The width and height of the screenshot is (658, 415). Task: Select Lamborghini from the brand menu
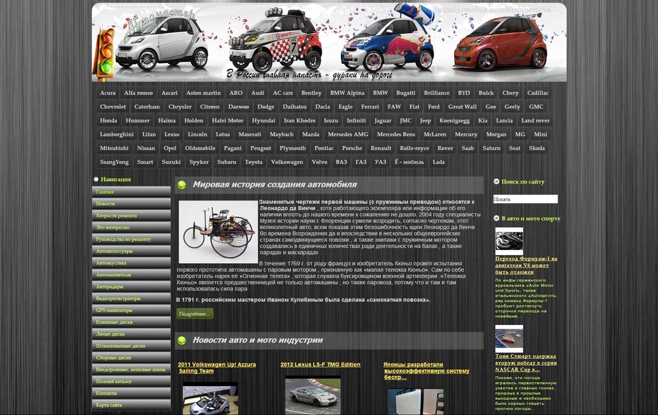[116, 135]
